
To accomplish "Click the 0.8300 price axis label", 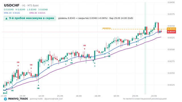I will tap(171, 50).
